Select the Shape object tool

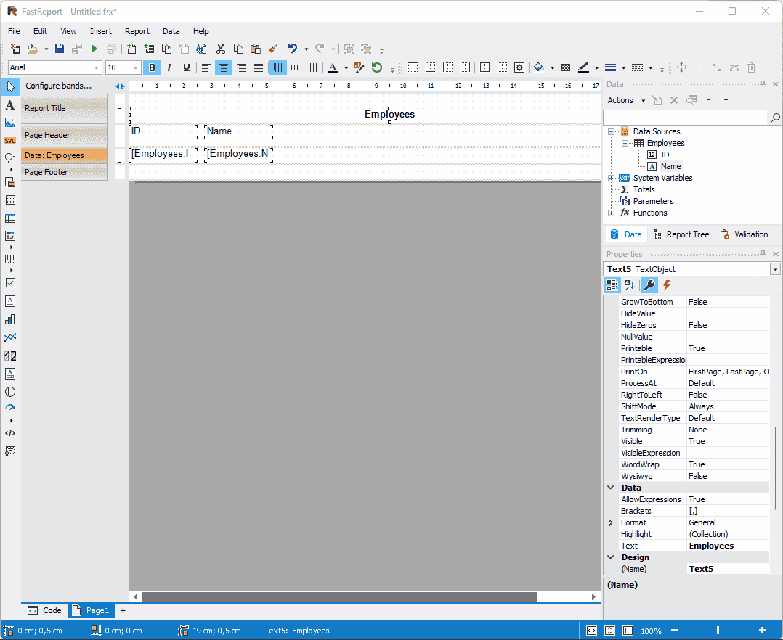[x=10, y=158]
